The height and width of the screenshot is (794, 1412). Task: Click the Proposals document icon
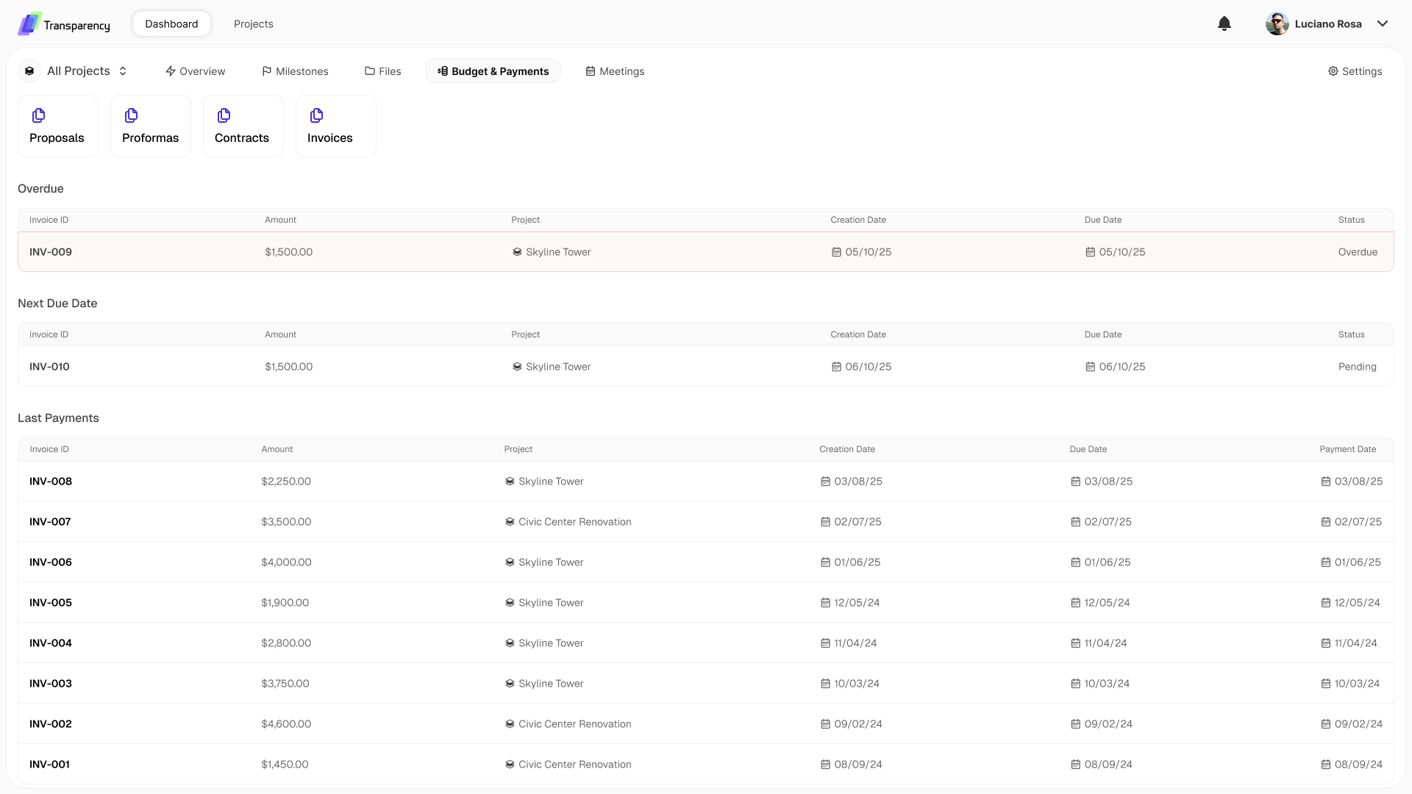[39, 115]
